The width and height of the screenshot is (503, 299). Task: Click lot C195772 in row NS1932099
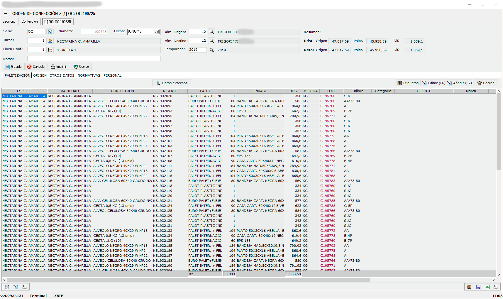point(328,136)
